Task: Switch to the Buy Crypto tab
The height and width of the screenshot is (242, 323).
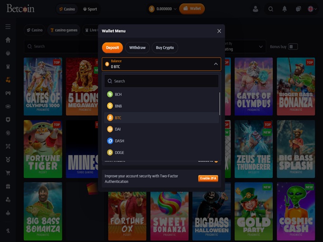Action: 165,47
